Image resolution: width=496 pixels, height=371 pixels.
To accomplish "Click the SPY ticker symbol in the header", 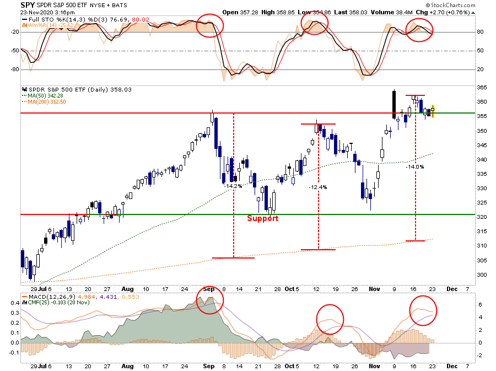I will point(28,5).
